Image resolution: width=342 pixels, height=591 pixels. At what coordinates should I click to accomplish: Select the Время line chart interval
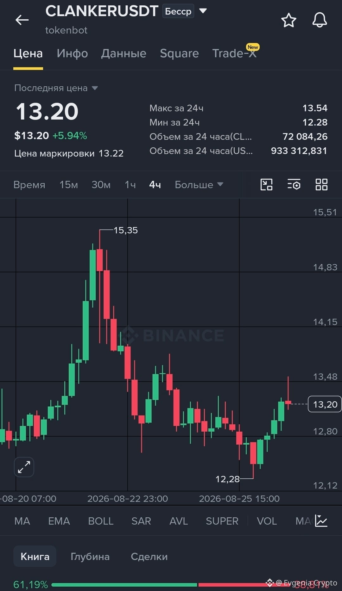29,185
